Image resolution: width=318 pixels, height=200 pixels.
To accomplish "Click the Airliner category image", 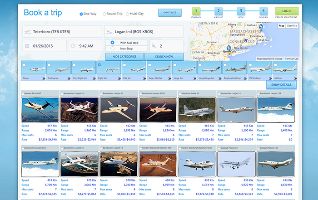I will click(285, 68).
